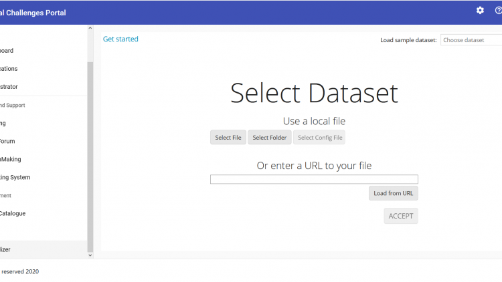Screen dimensions: 502x282
Task: Click the Select Folder button
Action: coord(270,138)
